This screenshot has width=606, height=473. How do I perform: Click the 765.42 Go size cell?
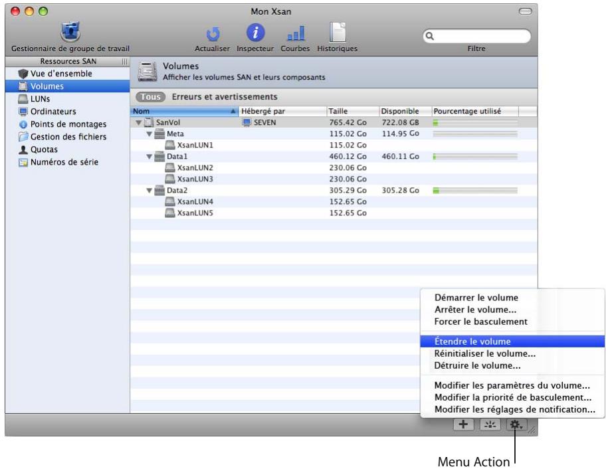point(348,122)
